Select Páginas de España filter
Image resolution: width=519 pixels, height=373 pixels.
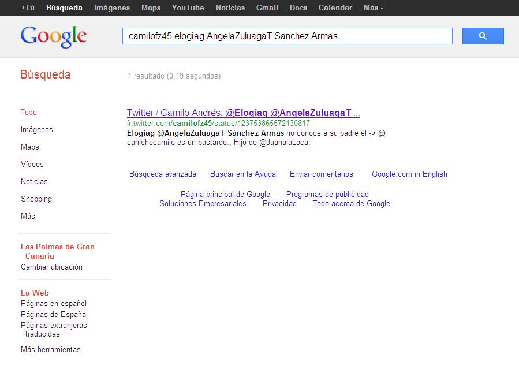[53, 315]
